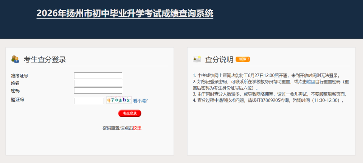Click the 姓名 label
The height and width of the screenshot is (163, 363).
pos(15,83)
